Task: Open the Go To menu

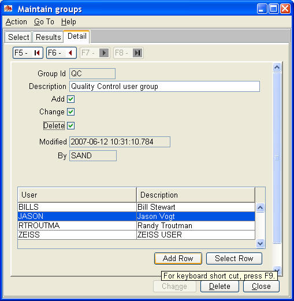Action: 44,22
